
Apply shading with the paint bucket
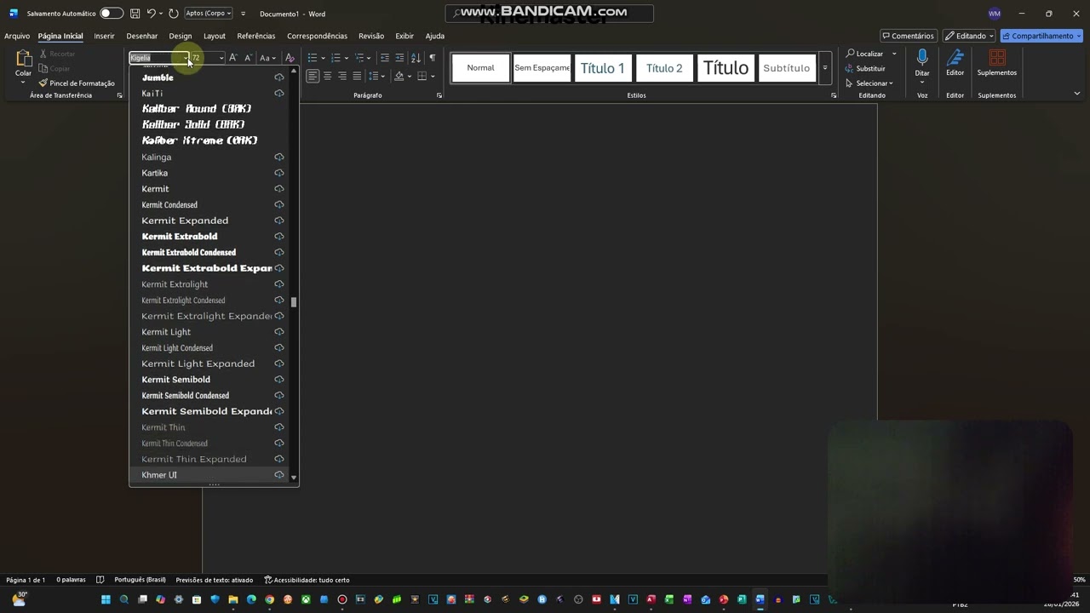point(398,76)
